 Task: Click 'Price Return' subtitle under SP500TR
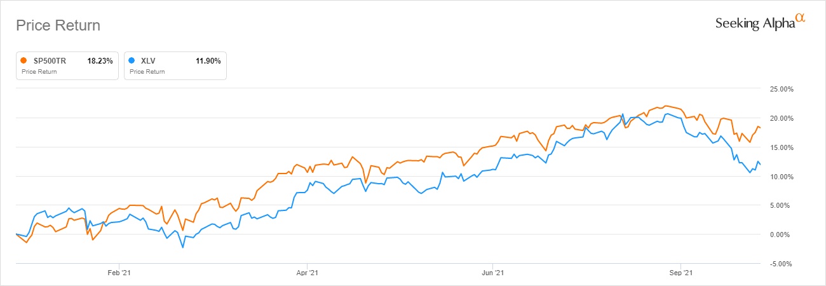[x=39, y=72]
